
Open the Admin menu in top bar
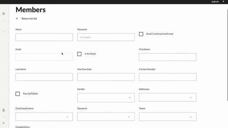pos(215,1)
